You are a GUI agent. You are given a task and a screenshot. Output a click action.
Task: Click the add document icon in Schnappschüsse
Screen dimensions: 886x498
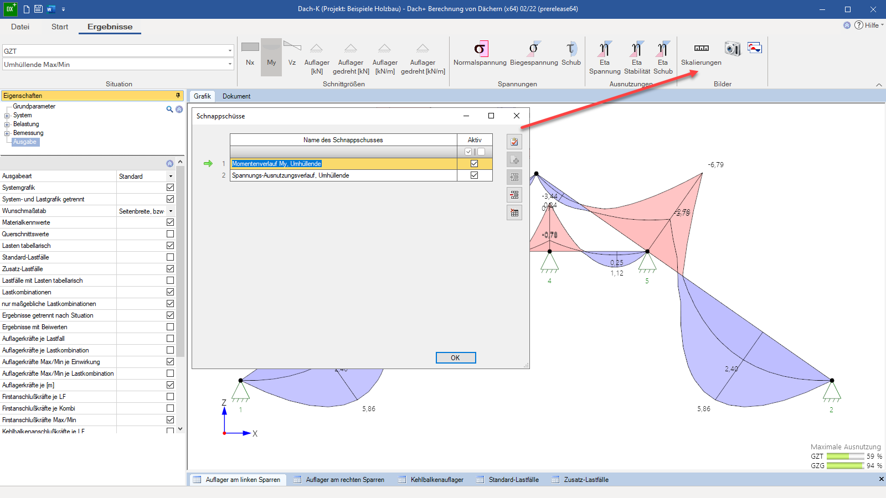pyautogui.click(x=514, y=160)
